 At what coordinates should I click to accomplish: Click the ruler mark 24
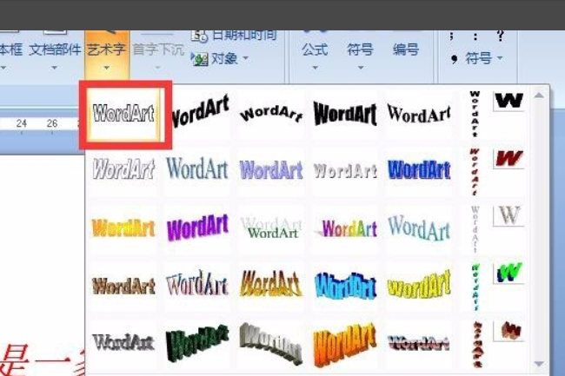(x=22, y=123)
